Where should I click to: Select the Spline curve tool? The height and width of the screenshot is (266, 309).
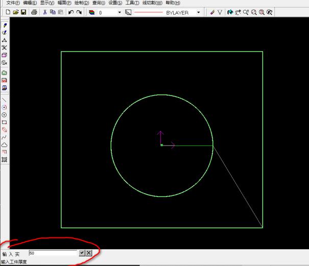(5, 137)
